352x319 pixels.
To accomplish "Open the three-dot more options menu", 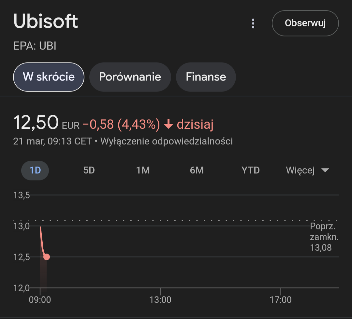I will pyautogui.click(x=253, y=23).
